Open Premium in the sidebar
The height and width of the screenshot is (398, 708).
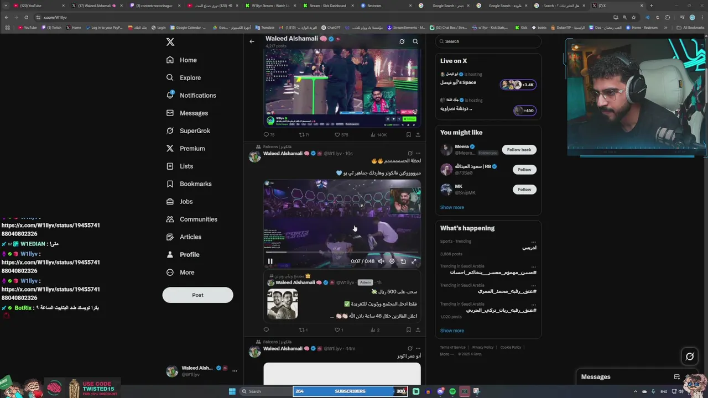(x=185, y=148)
